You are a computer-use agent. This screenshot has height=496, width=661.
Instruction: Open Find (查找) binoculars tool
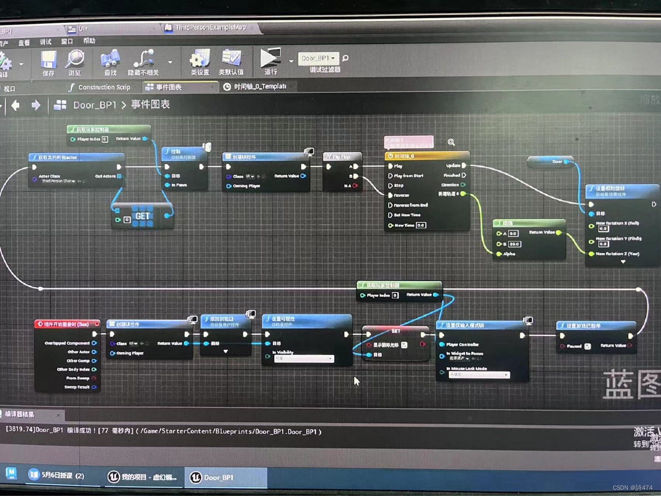[110, 59]
